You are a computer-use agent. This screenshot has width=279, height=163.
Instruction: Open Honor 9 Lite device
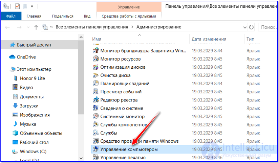[33, 78]
